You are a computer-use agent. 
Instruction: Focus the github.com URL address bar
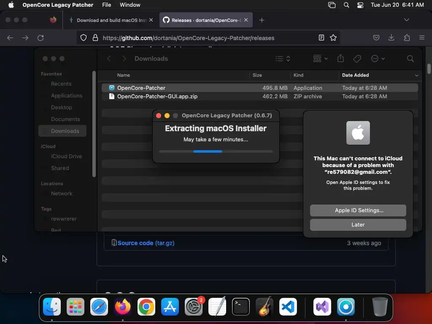(x=189, y=38)
